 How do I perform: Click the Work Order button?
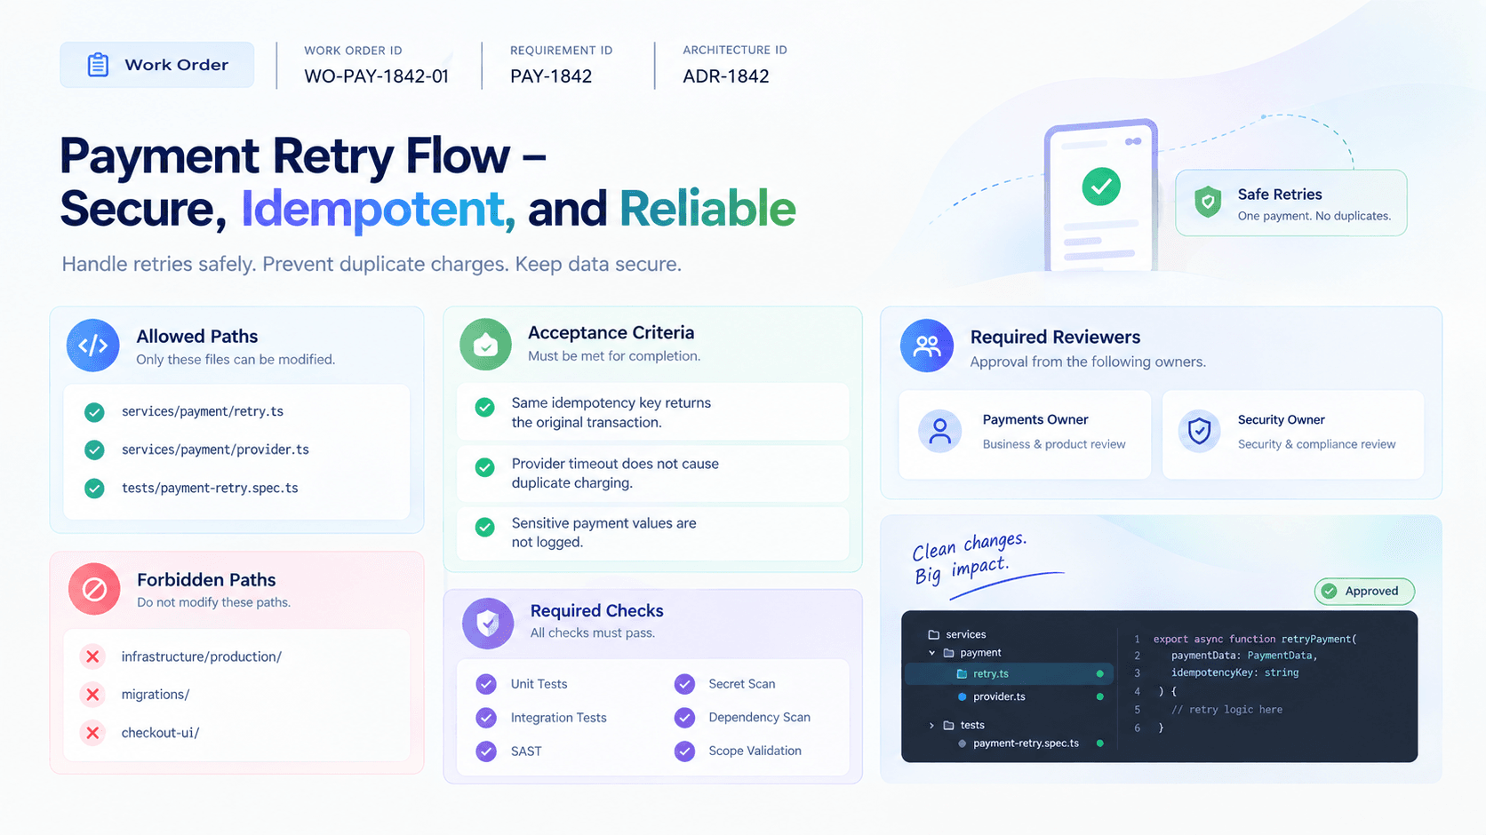[157, 65]
